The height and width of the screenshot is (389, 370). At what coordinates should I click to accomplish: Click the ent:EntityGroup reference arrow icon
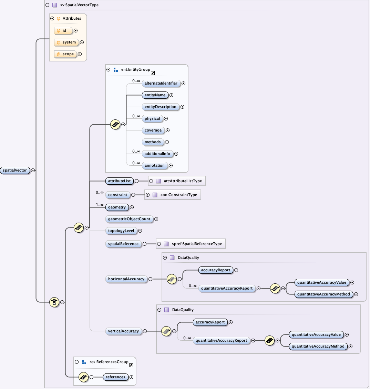(153, 73)
